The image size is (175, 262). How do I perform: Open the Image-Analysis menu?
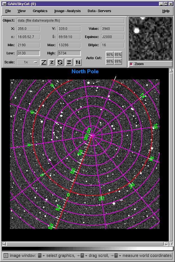67,11
